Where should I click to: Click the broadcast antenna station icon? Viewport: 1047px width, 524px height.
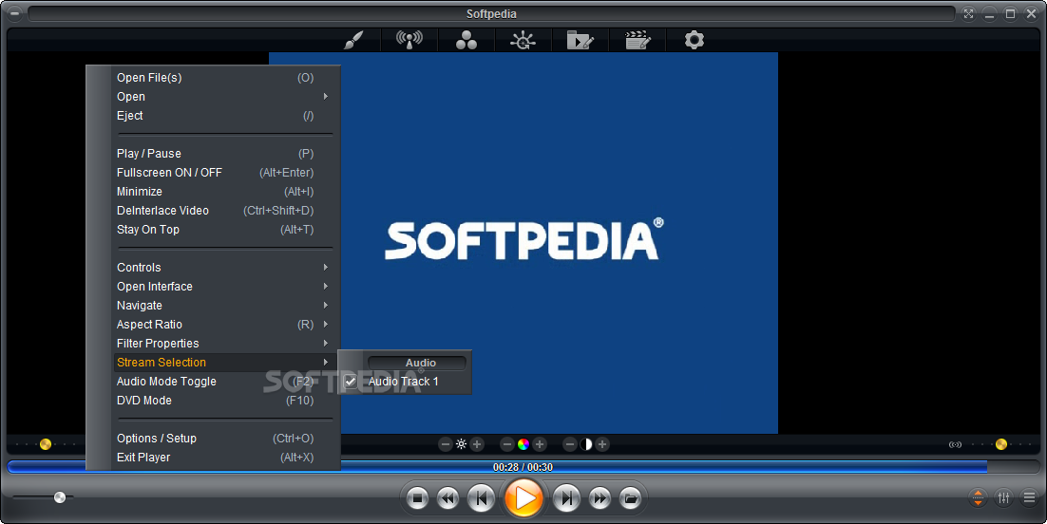pyautogui.click(x=409, y=40)
